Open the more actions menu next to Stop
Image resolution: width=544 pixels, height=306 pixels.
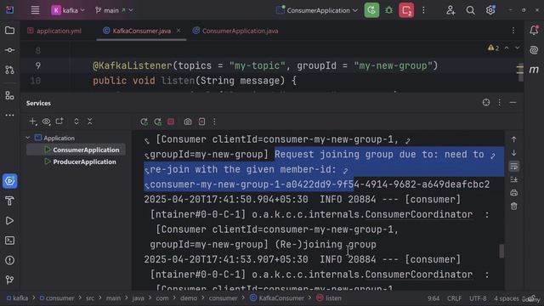coord(423,10)
